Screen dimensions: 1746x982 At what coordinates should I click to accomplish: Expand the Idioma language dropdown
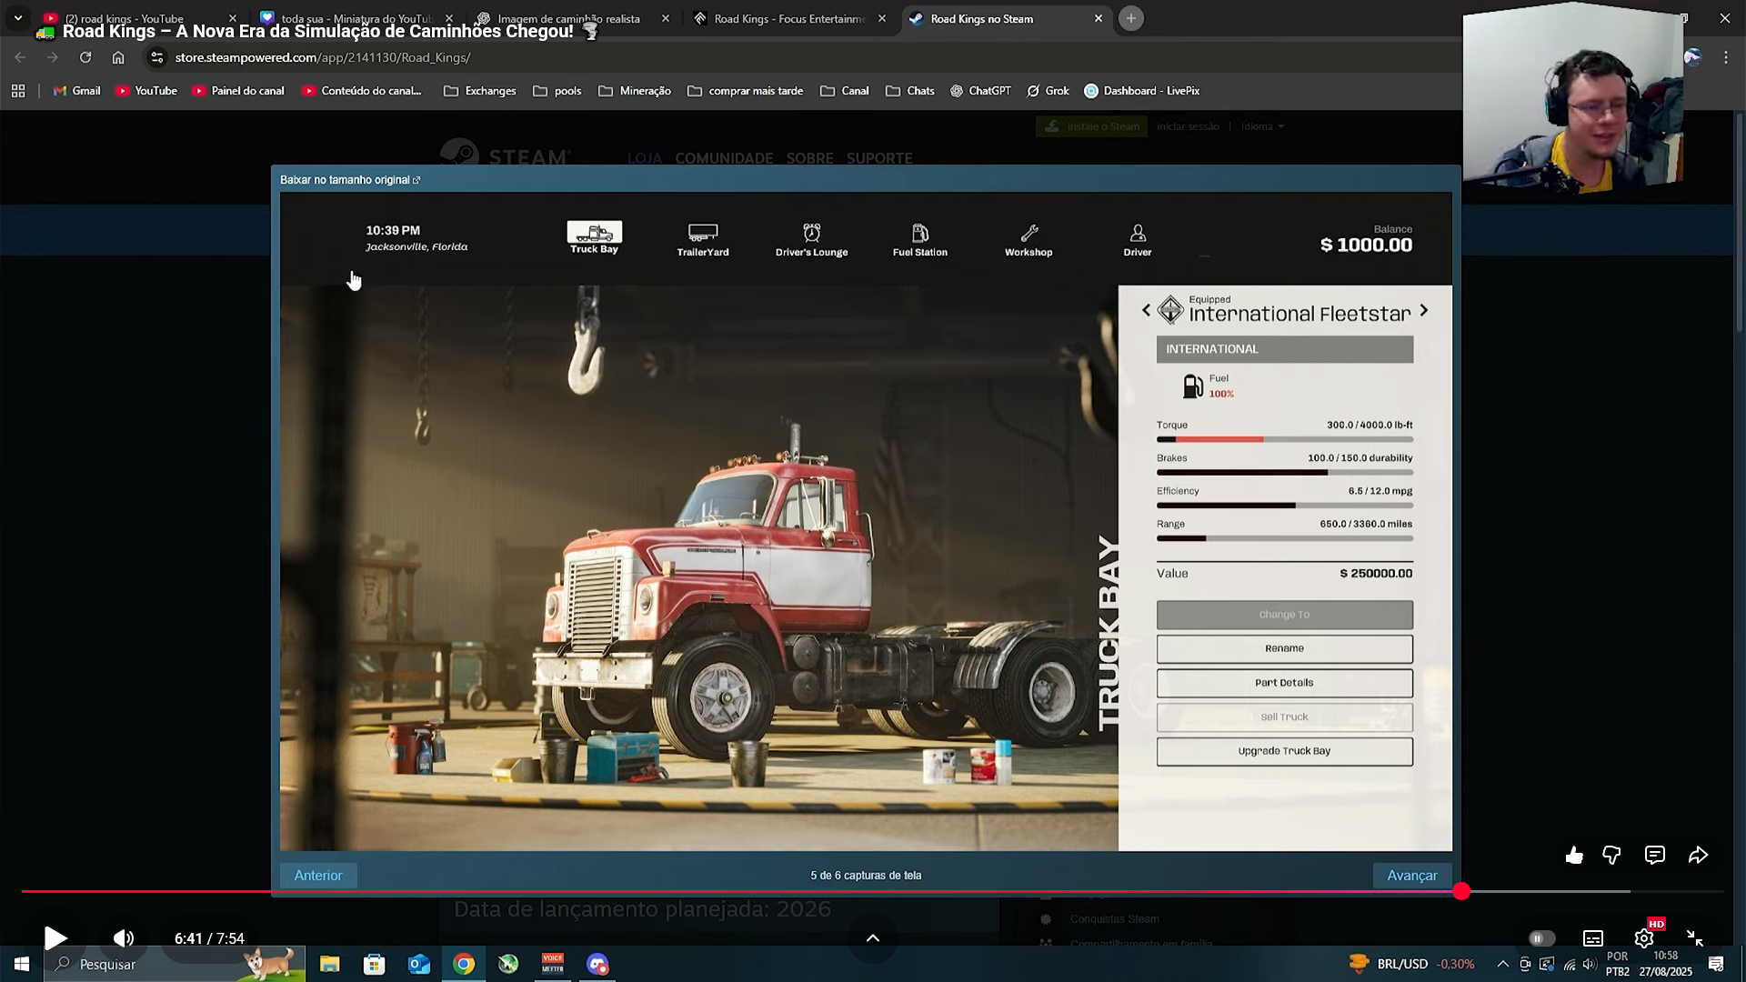pos(1262,126)
